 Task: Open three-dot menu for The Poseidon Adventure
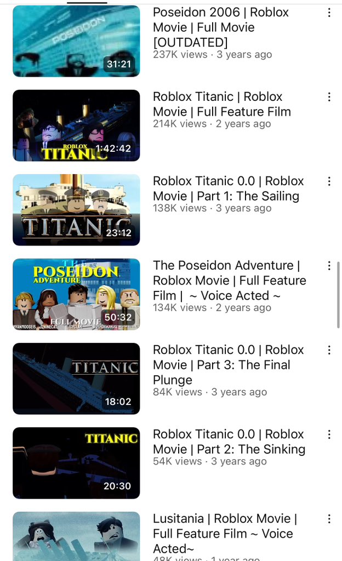coord(329,266)
